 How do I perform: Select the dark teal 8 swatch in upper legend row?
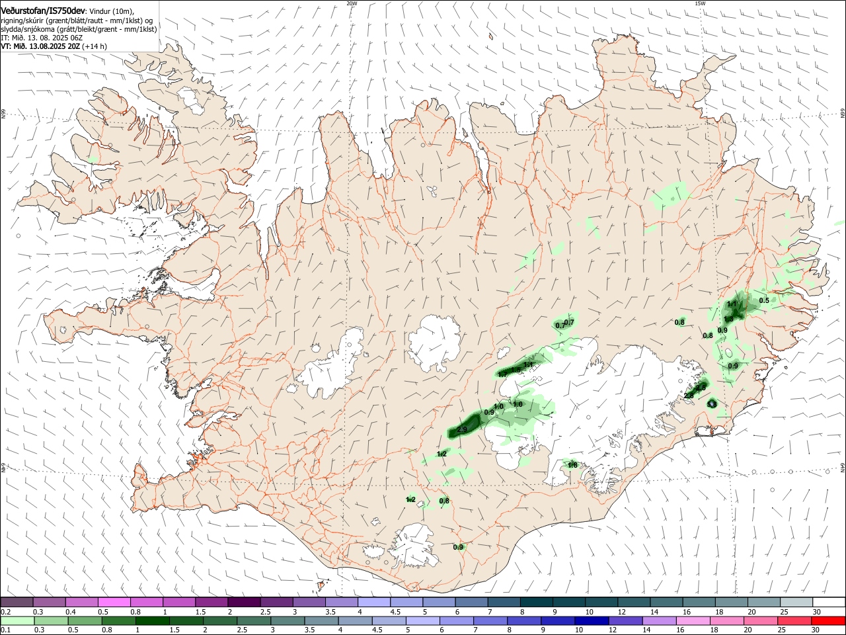click(537, 602)
